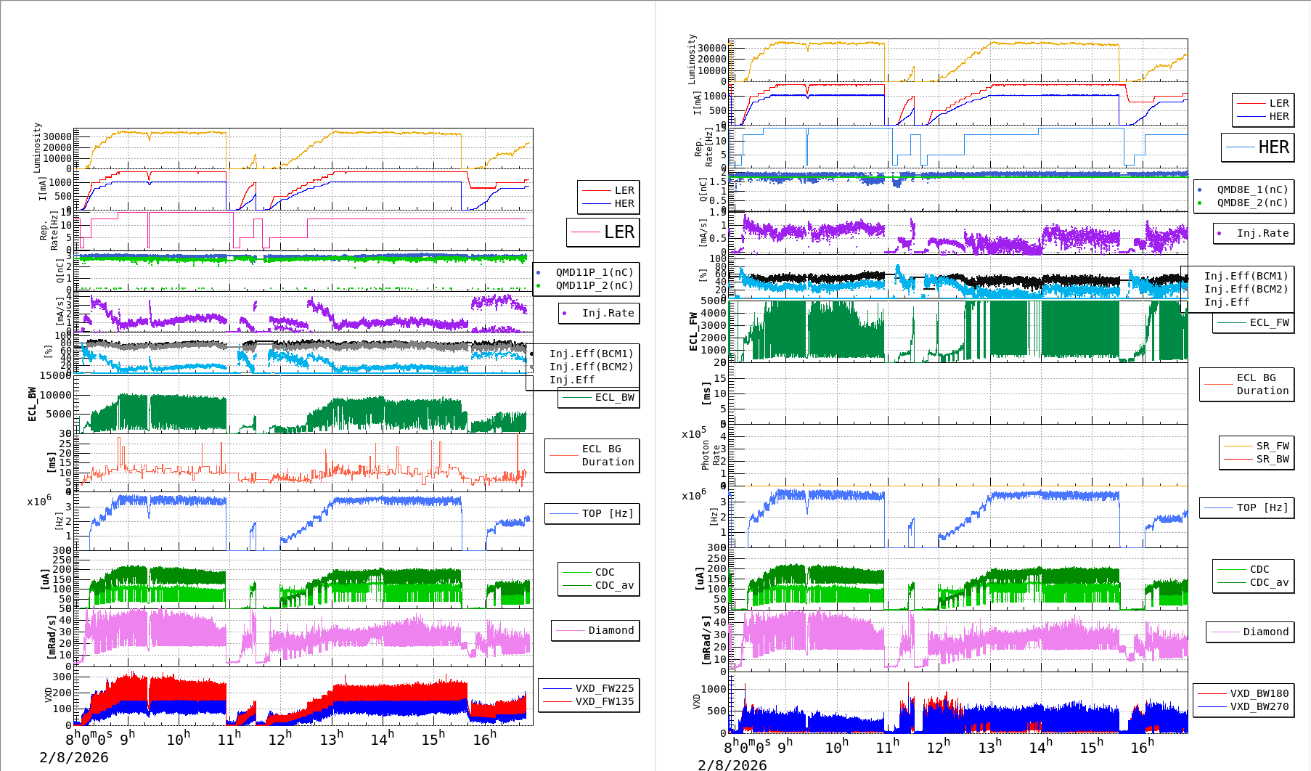Click the 2/8/2026 date under LER panel
The width and height of the screenshot is (1311, 771).
click(x=74, y=757)
